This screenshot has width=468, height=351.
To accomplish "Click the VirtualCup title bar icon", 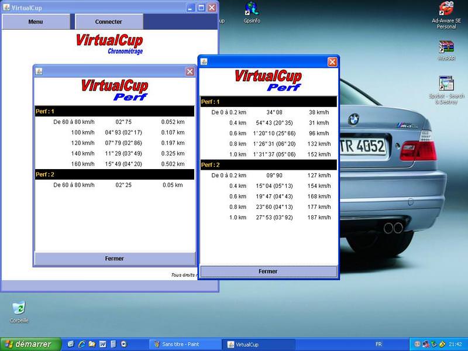I will 6,8.
